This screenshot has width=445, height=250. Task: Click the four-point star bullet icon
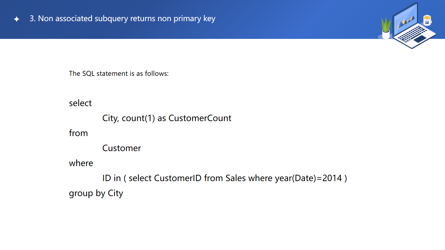coord(17,19)
